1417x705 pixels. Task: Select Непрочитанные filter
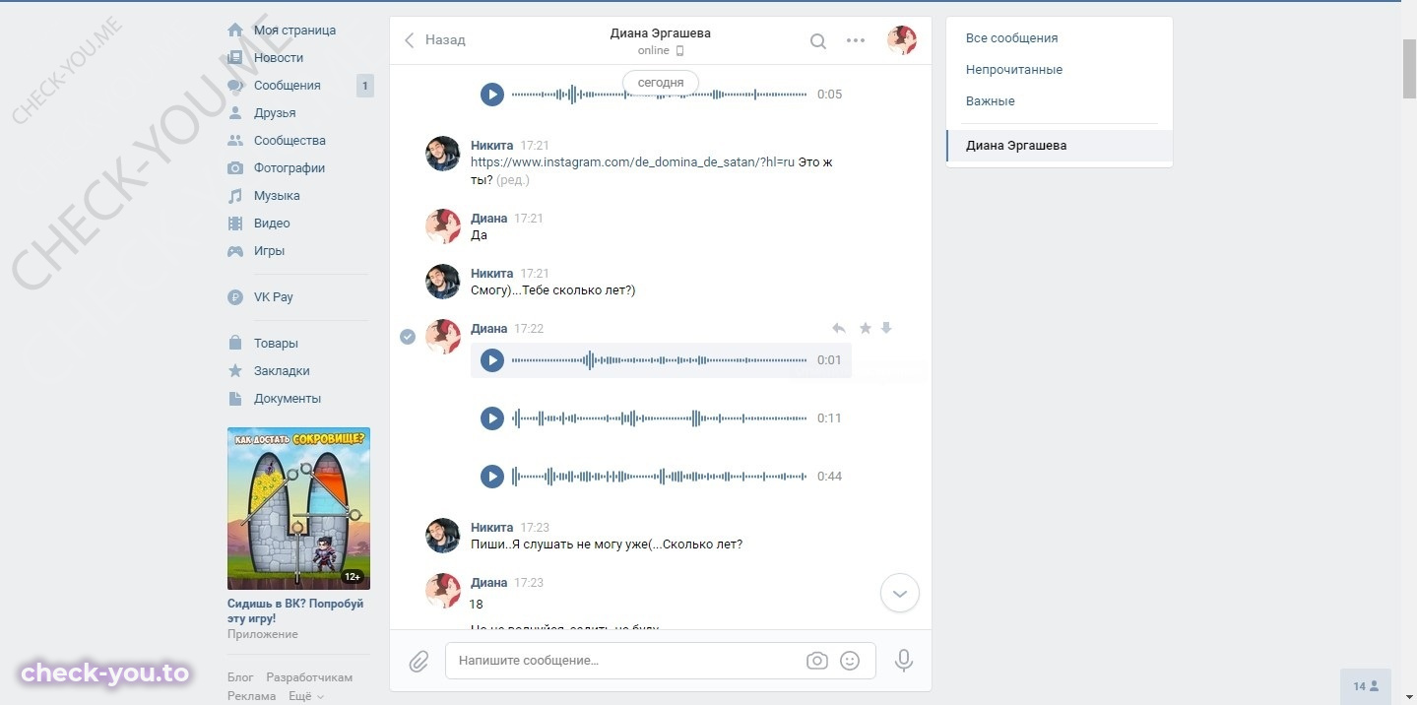pos(1014,70)
